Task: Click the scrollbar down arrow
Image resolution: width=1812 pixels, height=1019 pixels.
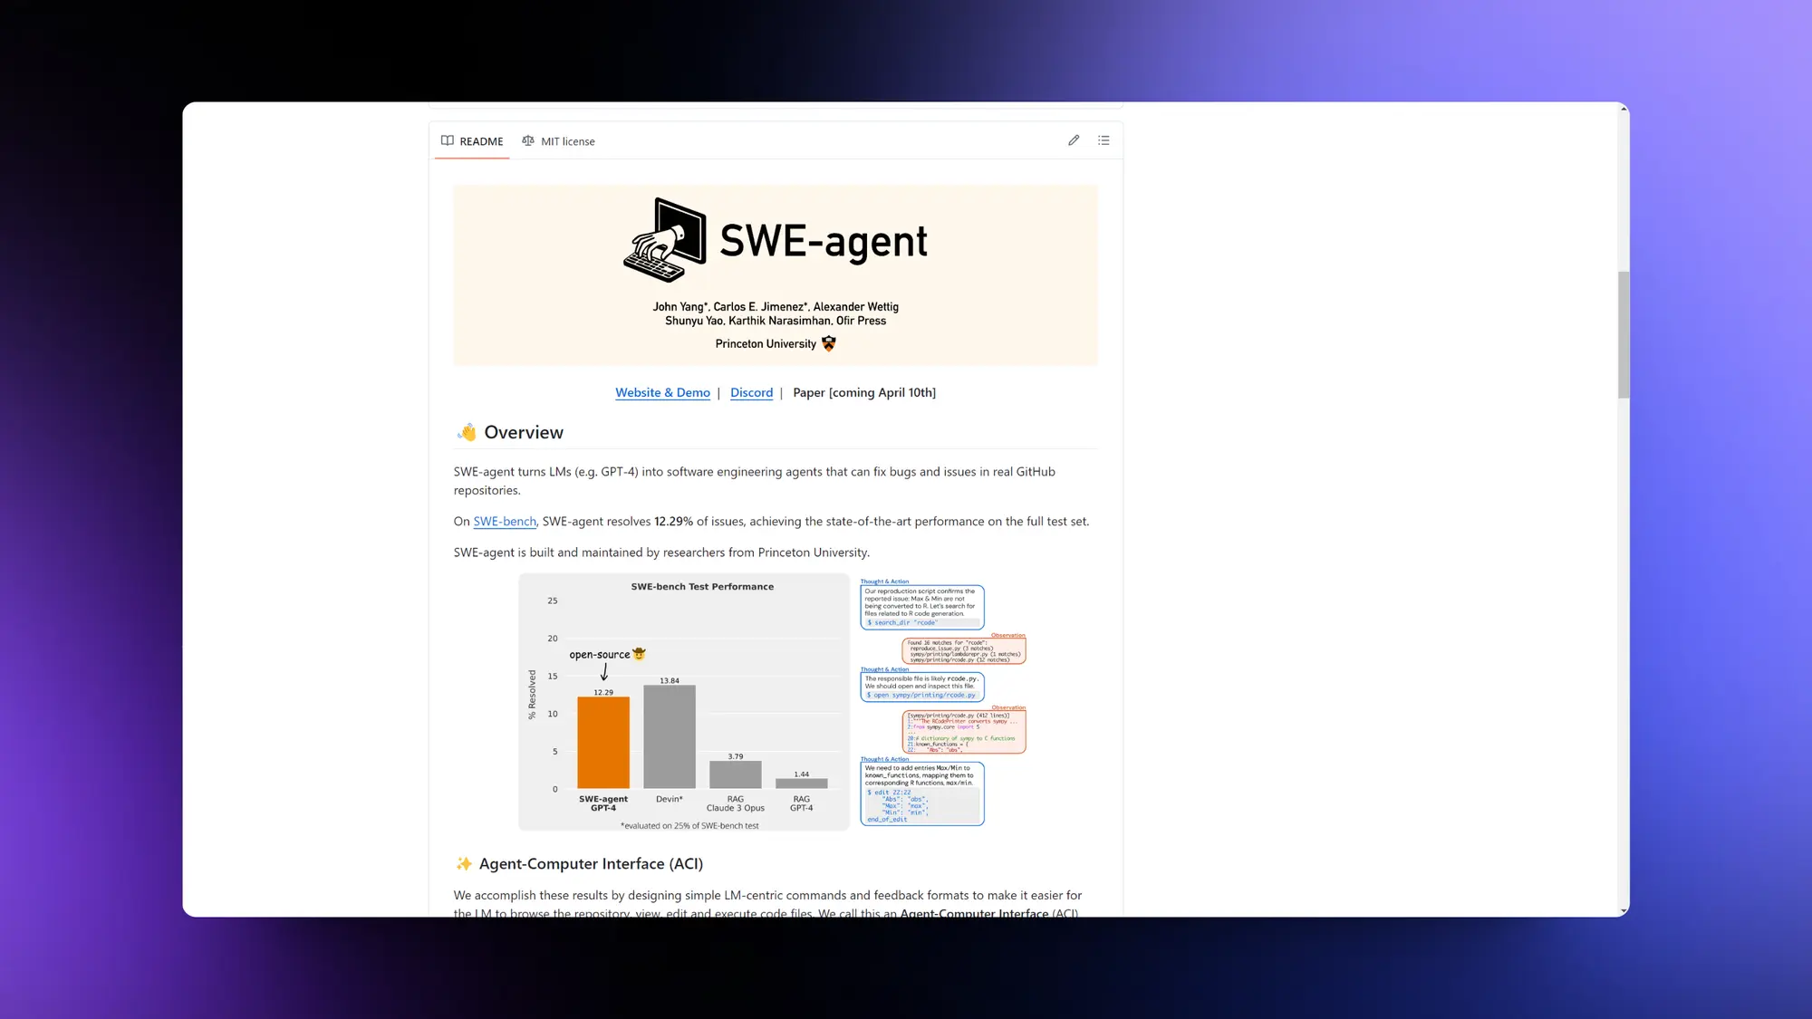Action: click(x=1624, y=910)
